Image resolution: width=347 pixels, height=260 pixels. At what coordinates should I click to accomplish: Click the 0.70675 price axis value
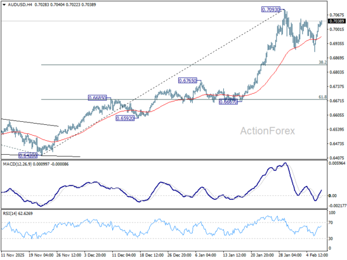[x=337, y=15]
